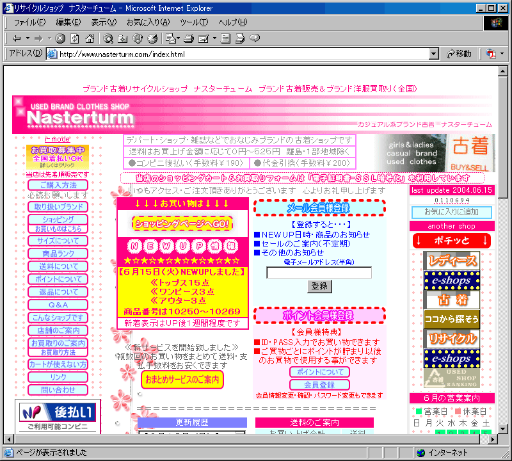The height and width of the screenshot is (461, 512).
Task: Click the Internet Explorer title bar icon
Action: tap(8, 8)
